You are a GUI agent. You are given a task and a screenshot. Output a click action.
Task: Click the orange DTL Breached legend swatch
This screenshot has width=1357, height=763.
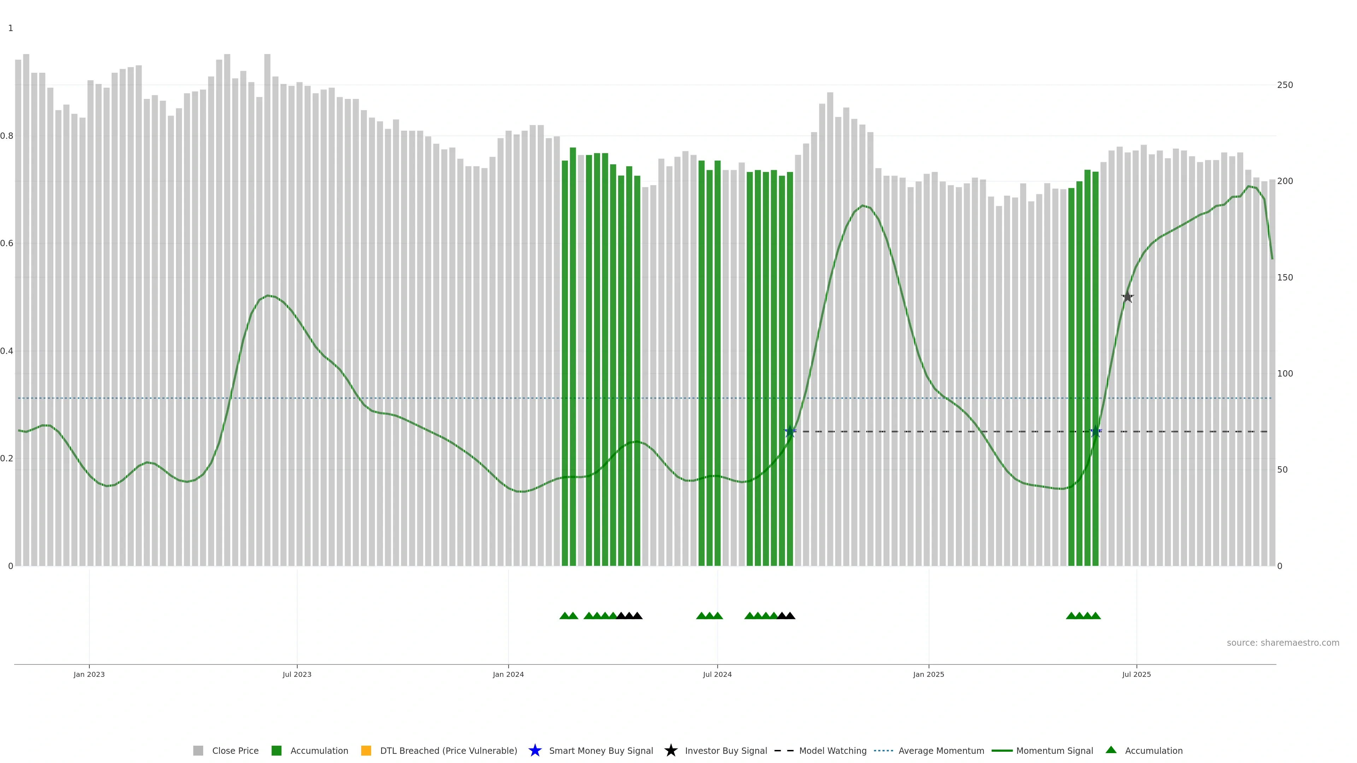(366, 750)
